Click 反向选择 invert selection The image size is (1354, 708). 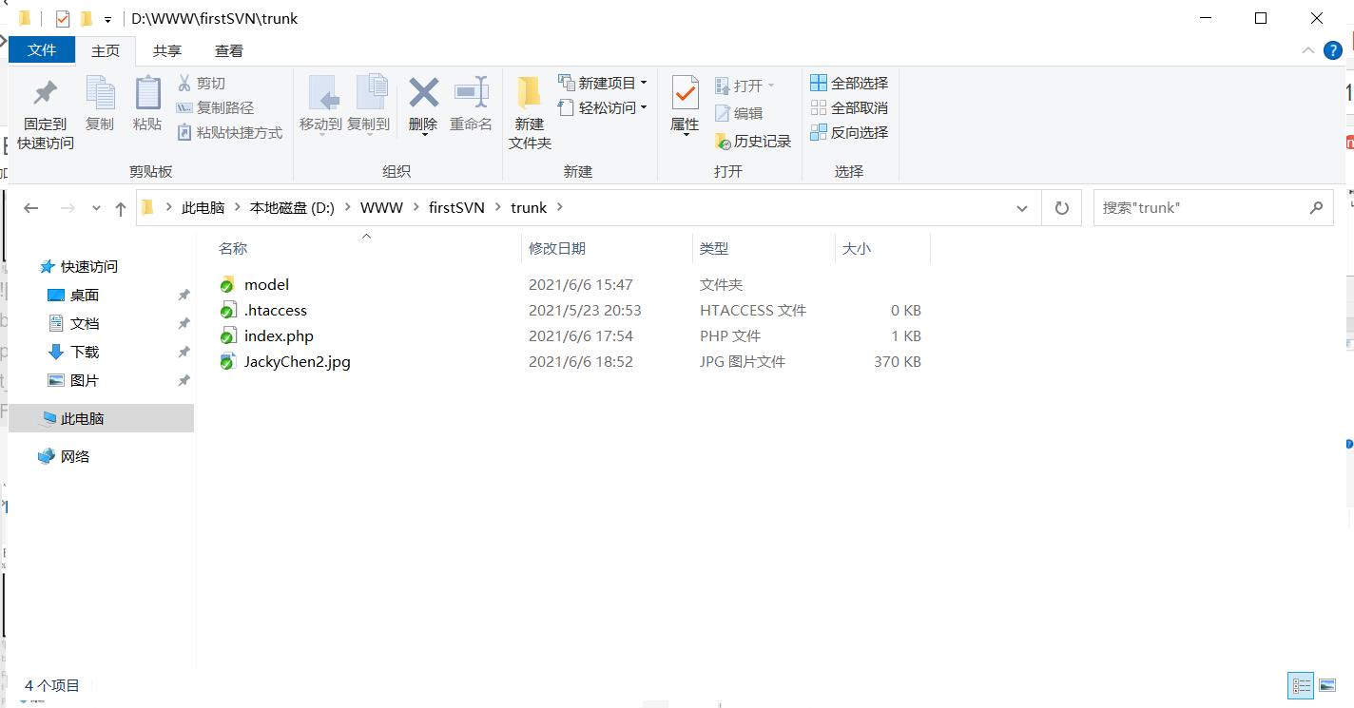pyautogui.click(x=848, y=132)
